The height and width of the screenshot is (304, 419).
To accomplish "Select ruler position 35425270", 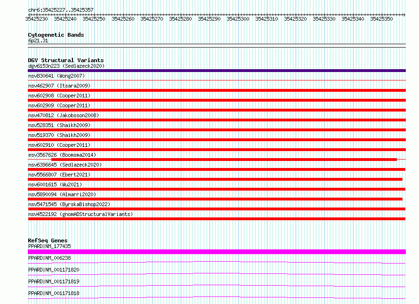I will click(x=152, y=19).
